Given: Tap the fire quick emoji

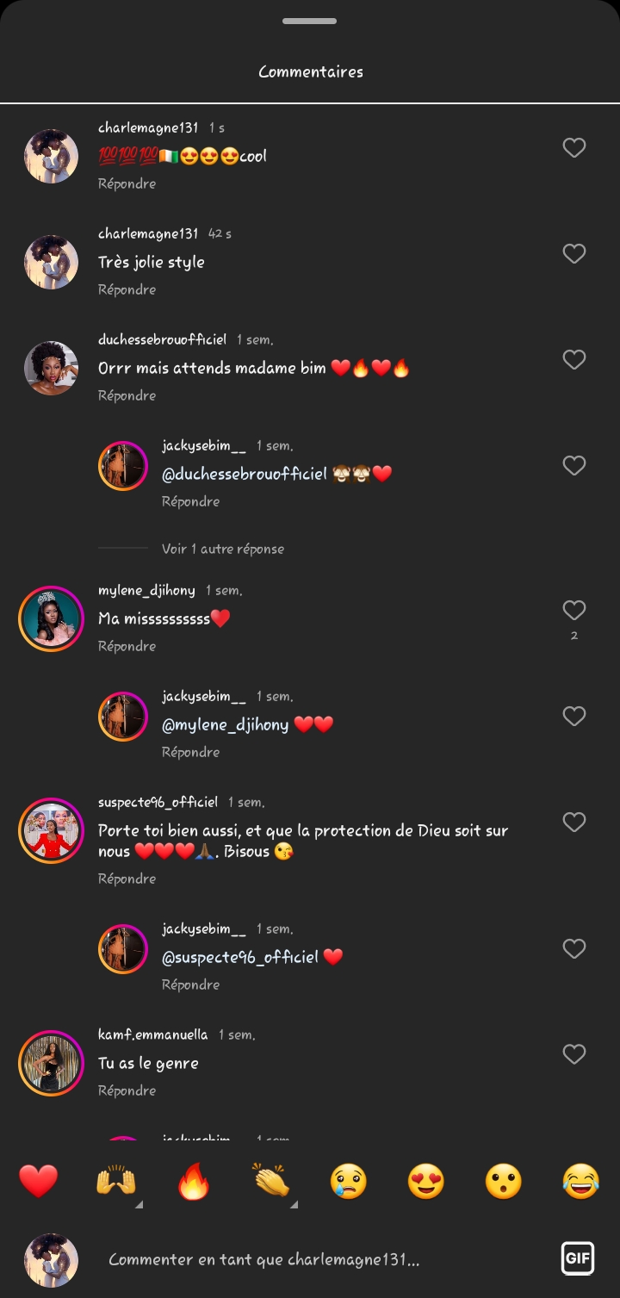Looking at the screenshot, I should click(x=194, y=1181).
